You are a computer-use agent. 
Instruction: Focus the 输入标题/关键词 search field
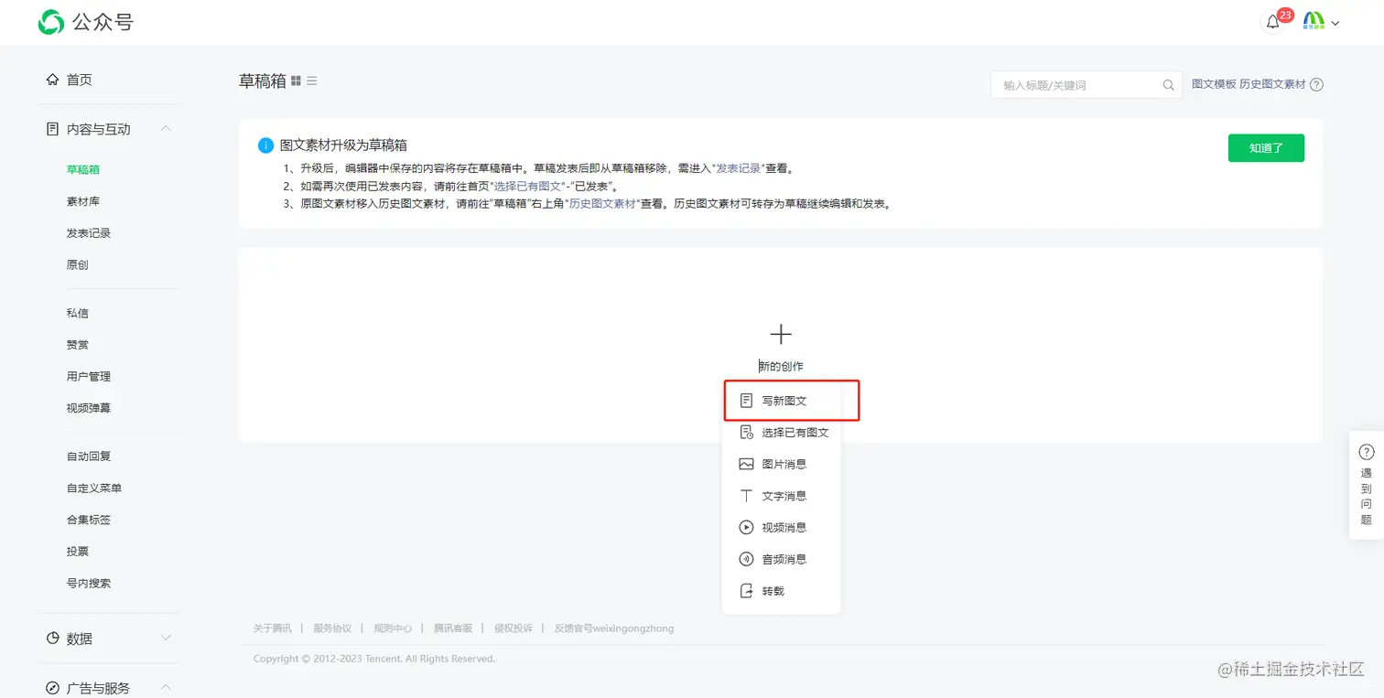point(1087,85)
